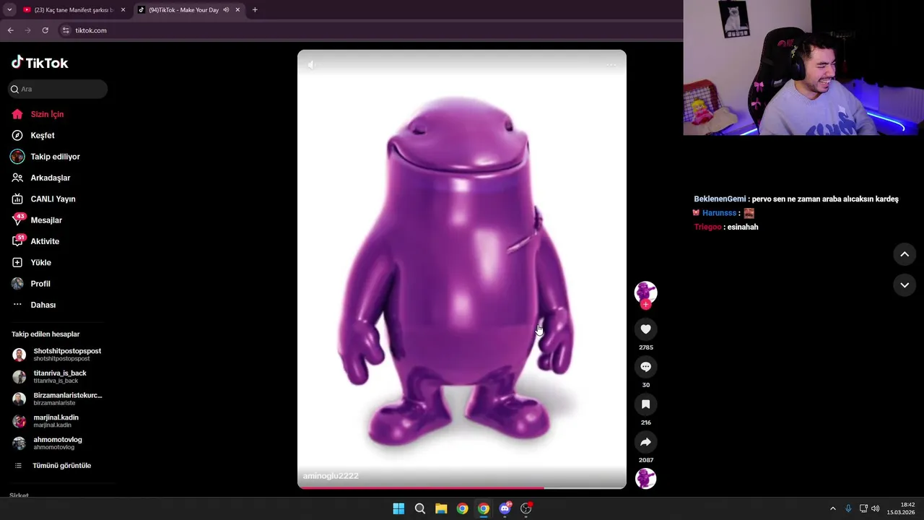
Task: Select the TikTok Make Your Day tab
Action: pyautogui.click(x=184, y=10)
